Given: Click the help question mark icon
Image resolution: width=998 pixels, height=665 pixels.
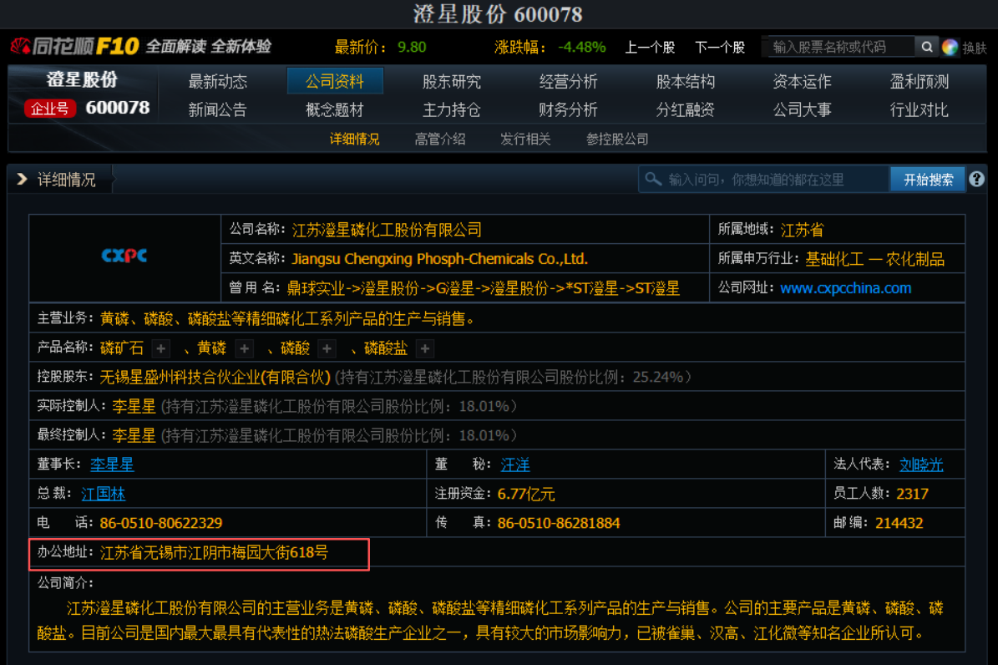Looking at the screenshot, I should [x=975, y=179].
